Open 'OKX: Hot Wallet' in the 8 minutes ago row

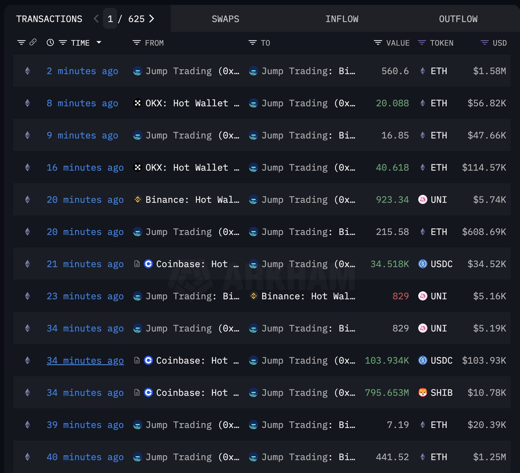click(192, 103)
